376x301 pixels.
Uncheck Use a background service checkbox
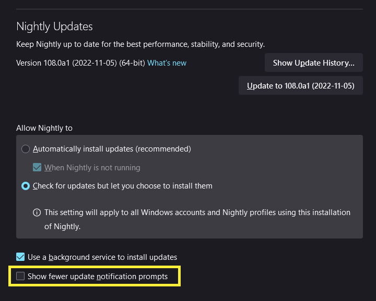pyautogui.click(x=20, y=257)
